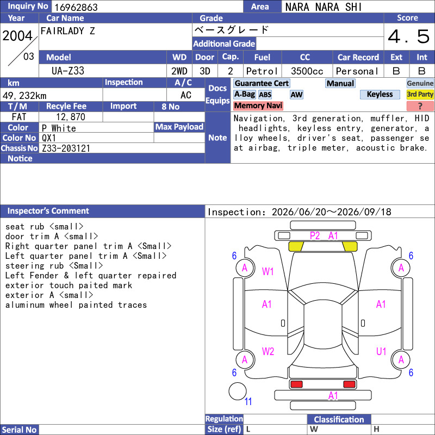Click the U1 dent mark on the diagram

pyautogui.click(x=381, y=351)
